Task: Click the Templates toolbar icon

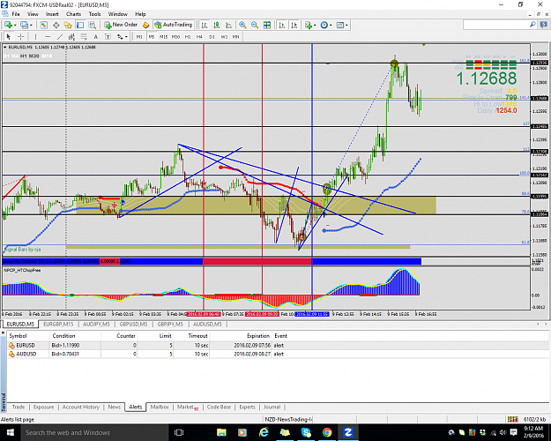Action: click(x=339, y=25)
